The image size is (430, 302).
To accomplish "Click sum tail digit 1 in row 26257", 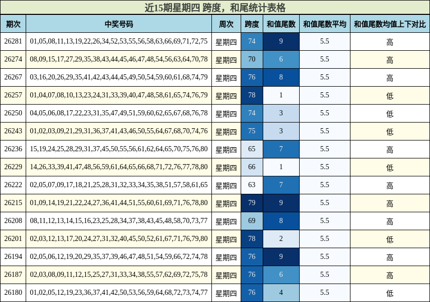I will pos(281,95).
